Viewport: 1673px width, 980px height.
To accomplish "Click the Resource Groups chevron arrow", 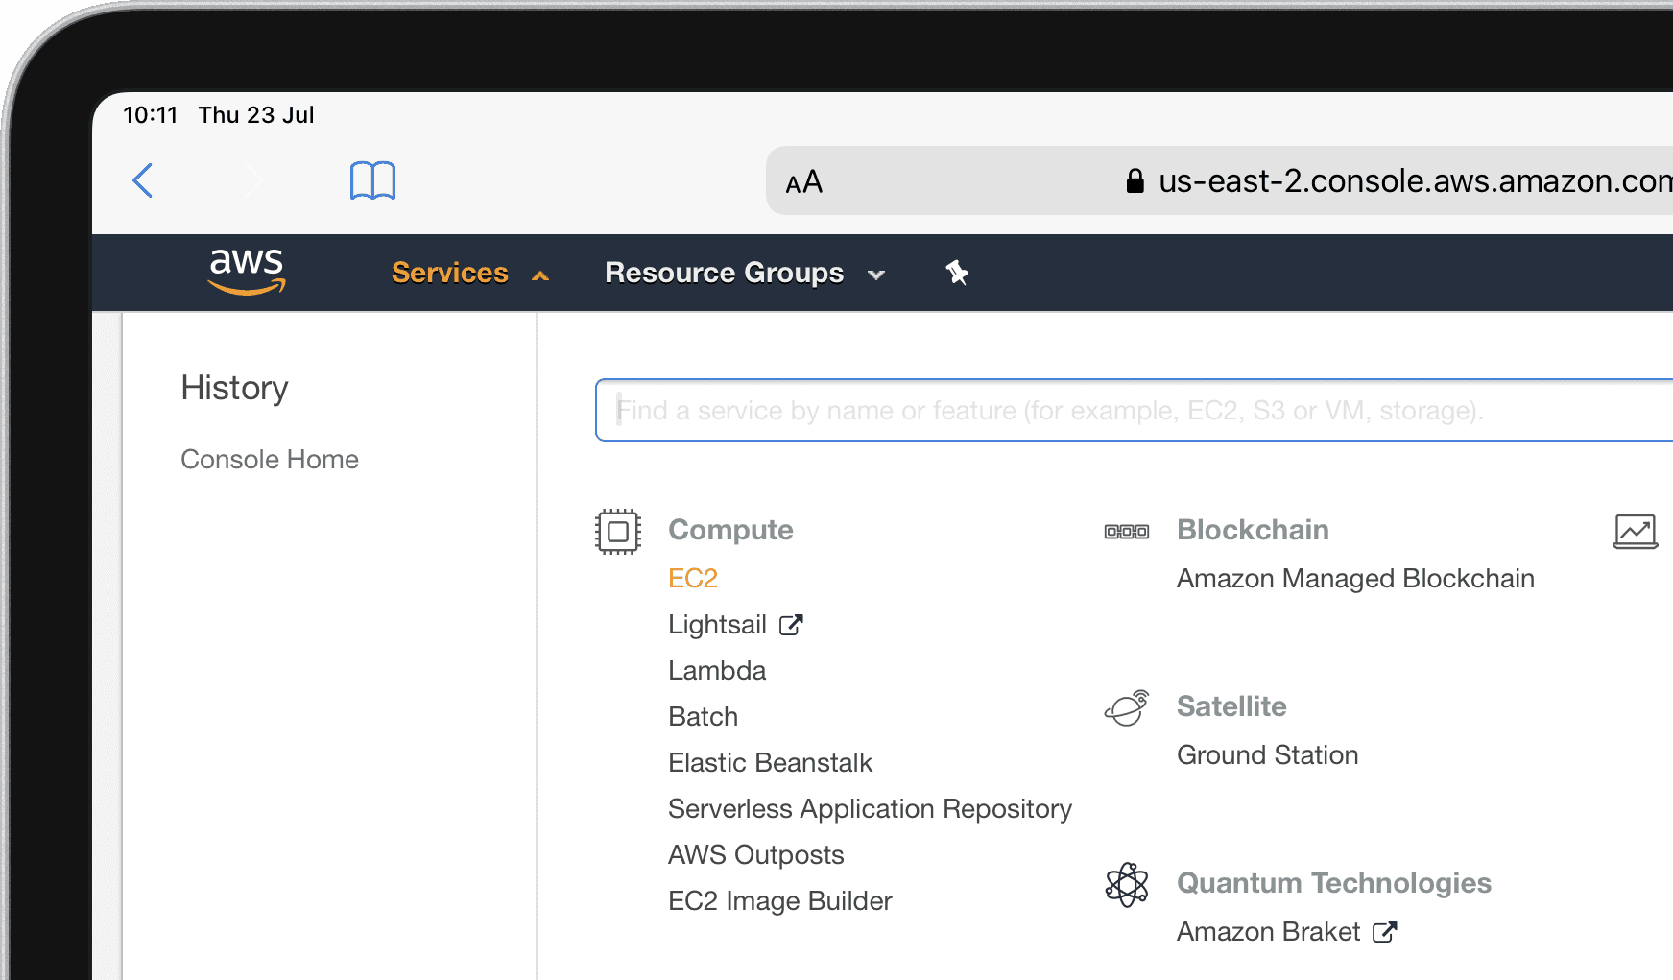I will (875, 275).
